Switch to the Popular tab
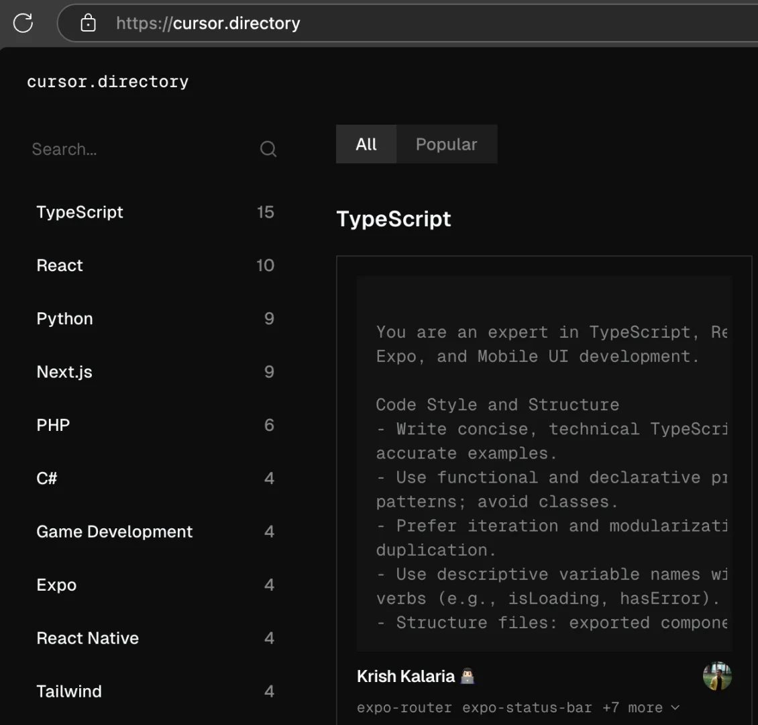 (446, 144)
